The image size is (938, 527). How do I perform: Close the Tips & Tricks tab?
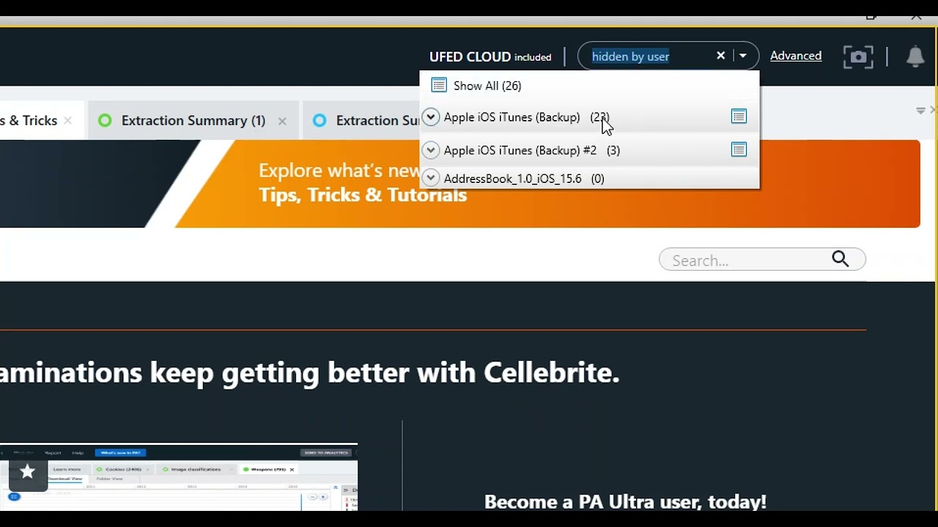pyautogui.click(x=67, y=121)
